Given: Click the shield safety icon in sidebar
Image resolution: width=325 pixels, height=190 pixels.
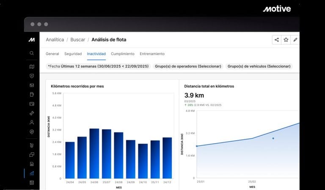Looking at the screenshot, I should click(x=32, y=76).
